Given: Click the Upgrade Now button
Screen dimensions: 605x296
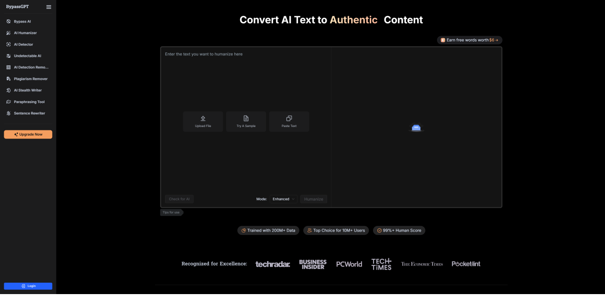Looking at the screenshot, I should (x=28, y=135).
